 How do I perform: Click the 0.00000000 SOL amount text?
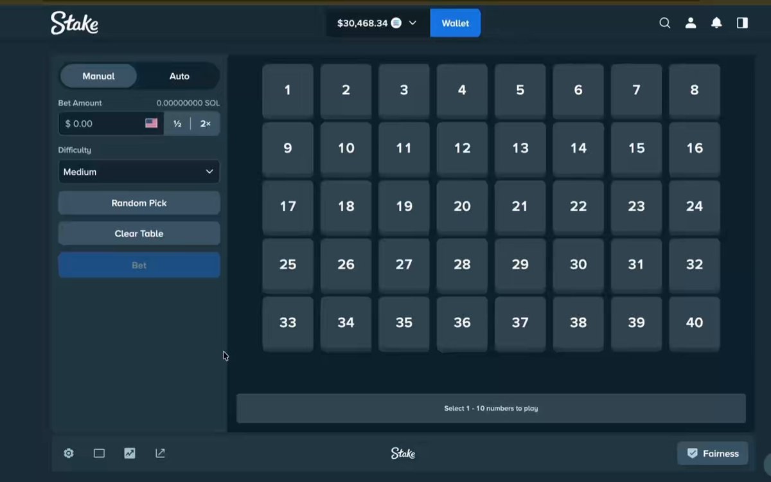pyautogui.click(x=188, y=103)
